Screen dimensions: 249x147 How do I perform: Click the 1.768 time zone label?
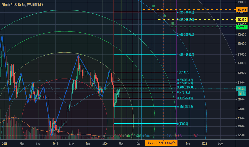pyautogui.click(x=194, y=136)
